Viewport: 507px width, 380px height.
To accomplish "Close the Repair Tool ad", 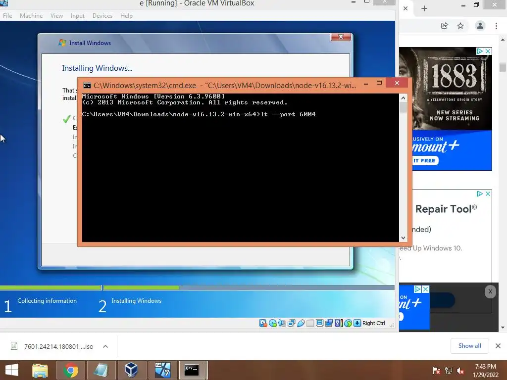I will coord(488,193).
